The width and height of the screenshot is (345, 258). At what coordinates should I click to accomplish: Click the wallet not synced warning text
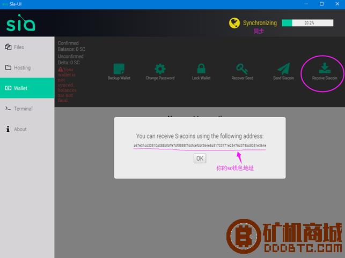click(67, 85)
